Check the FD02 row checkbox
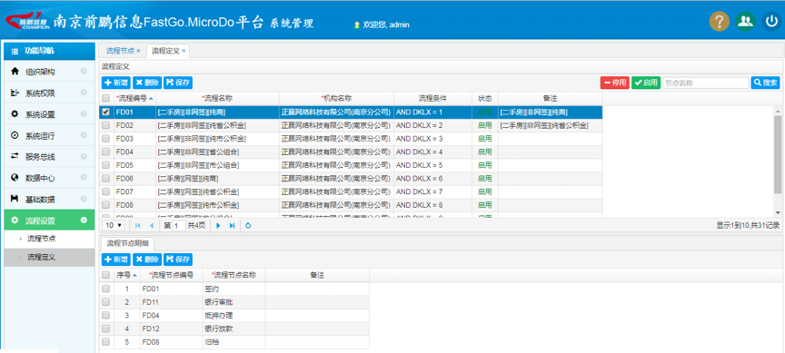 (105, 125)
